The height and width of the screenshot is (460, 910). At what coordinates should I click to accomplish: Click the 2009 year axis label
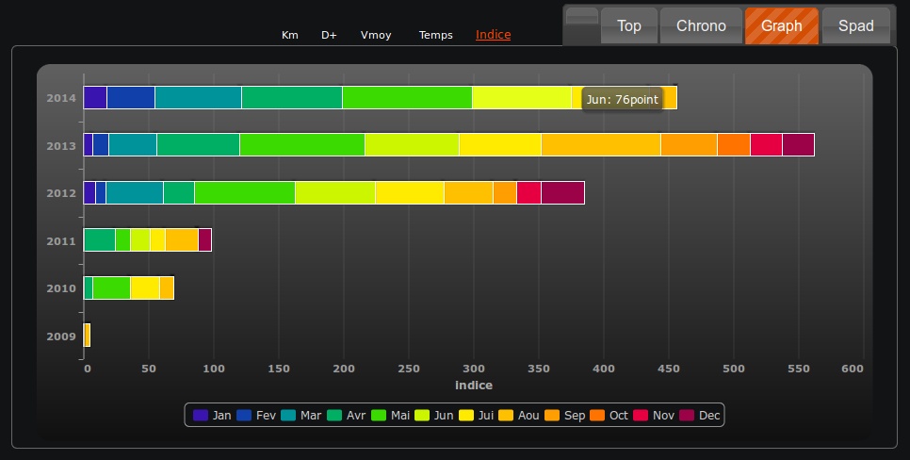tap(61, 337)
